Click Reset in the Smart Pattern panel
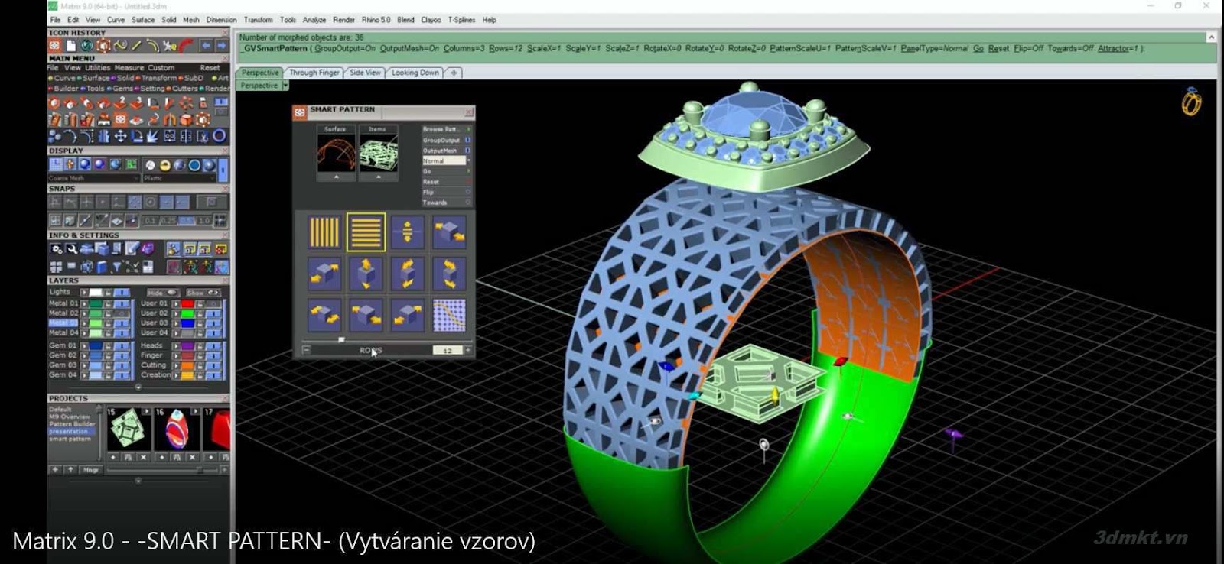Viewport: 1224px width, 564px height. pos(447,182)
